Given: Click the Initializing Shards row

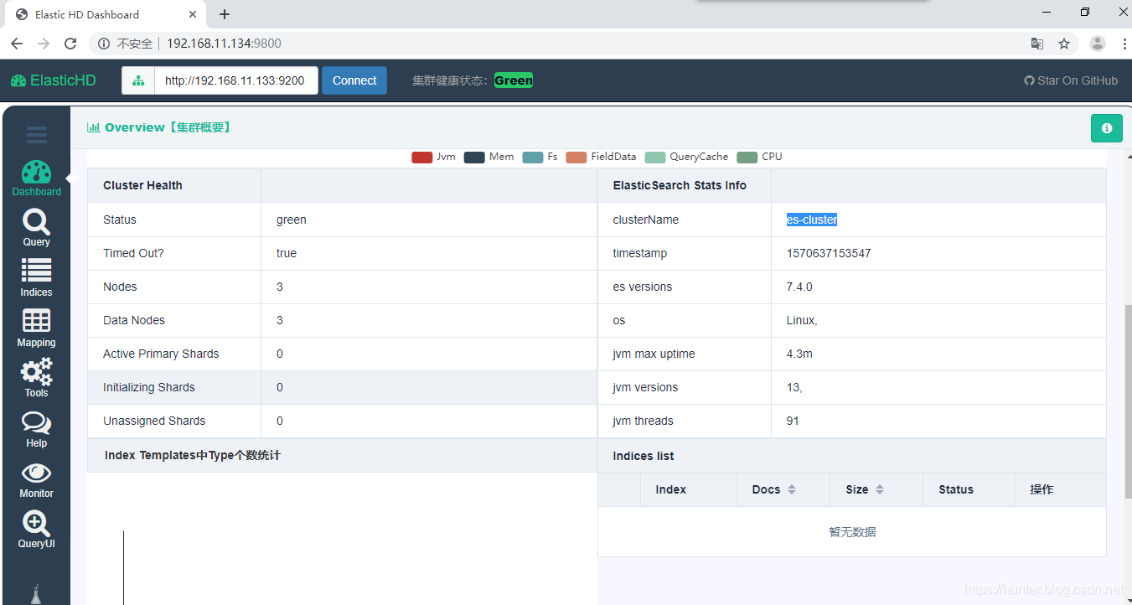Looking at the screenshot, I should click(342, 387).
